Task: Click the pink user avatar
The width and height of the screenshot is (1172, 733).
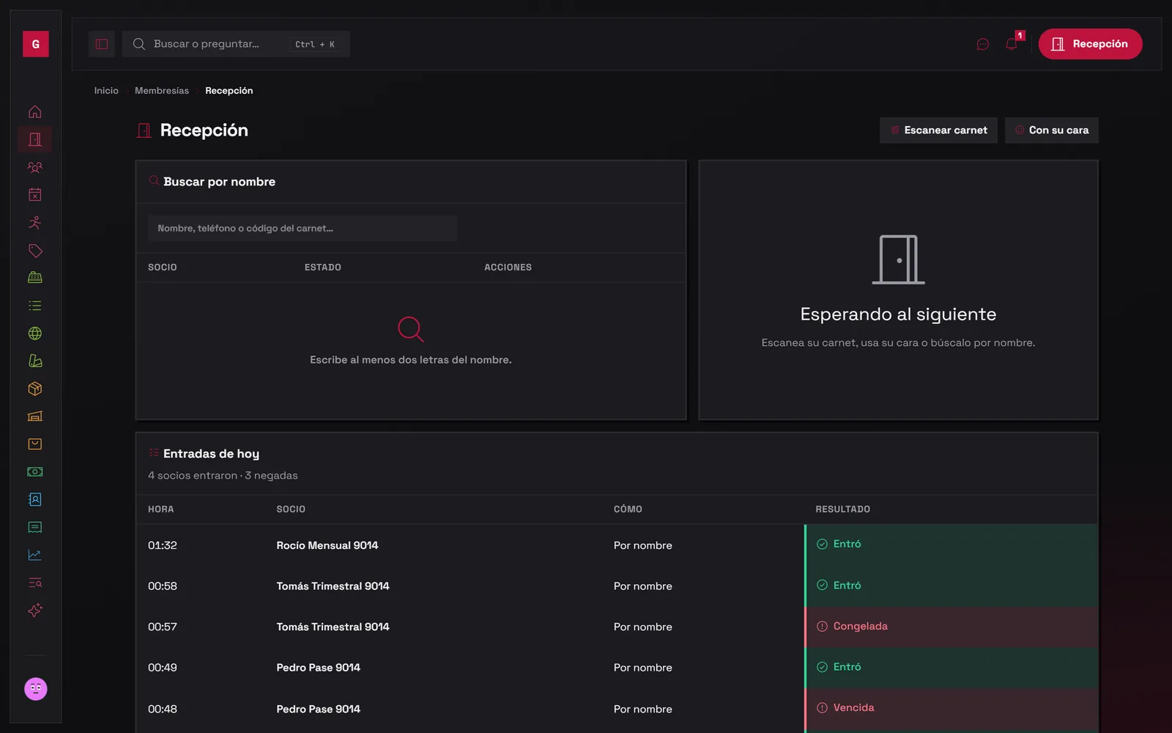Action: tap(35, 689)
